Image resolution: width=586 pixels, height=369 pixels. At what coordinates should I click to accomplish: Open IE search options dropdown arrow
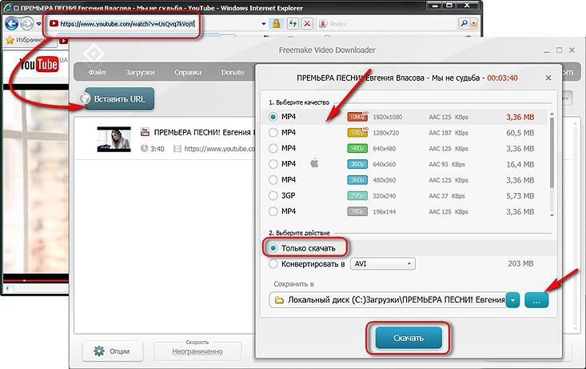pos(474,23)
